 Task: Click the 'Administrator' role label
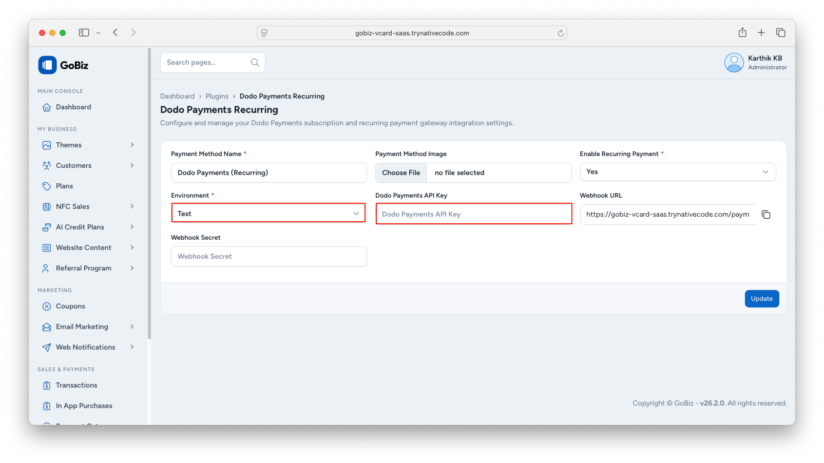point(768,68)
